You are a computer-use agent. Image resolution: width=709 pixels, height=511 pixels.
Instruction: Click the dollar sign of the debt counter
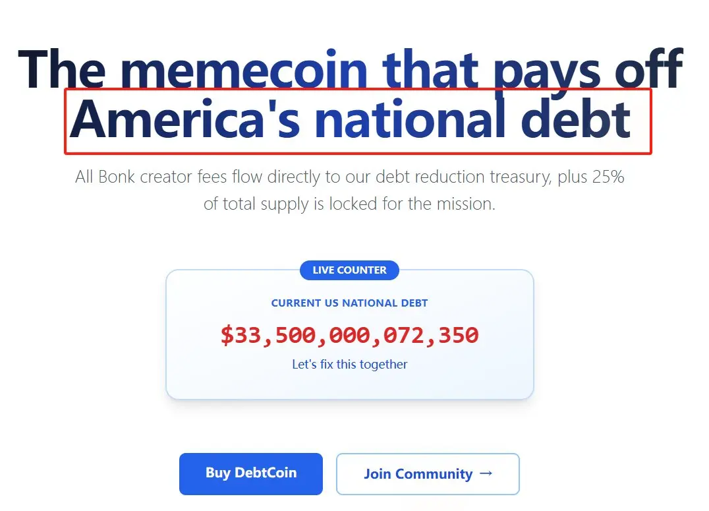pyautogui.click(x=227, y=336)
